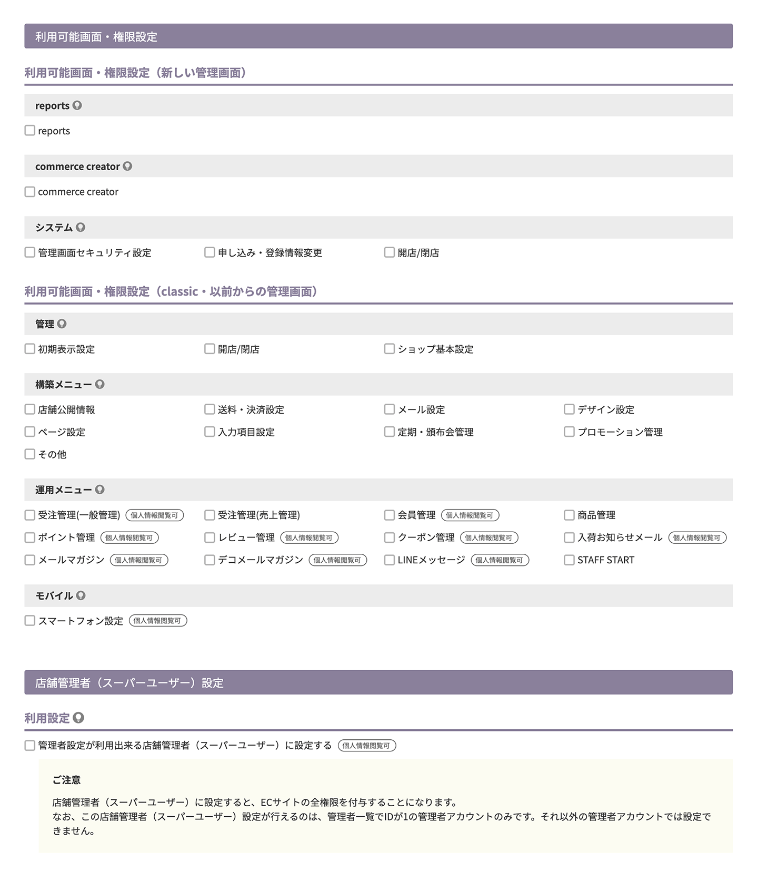Check STAFF START
The height and width of the screenshot is (880, 758).
569,560
